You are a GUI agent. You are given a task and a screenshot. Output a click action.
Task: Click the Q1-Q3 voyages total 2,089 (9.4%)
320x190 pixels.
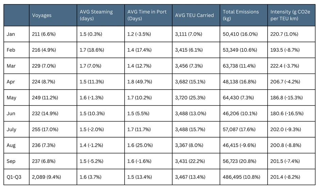[46, 177]
